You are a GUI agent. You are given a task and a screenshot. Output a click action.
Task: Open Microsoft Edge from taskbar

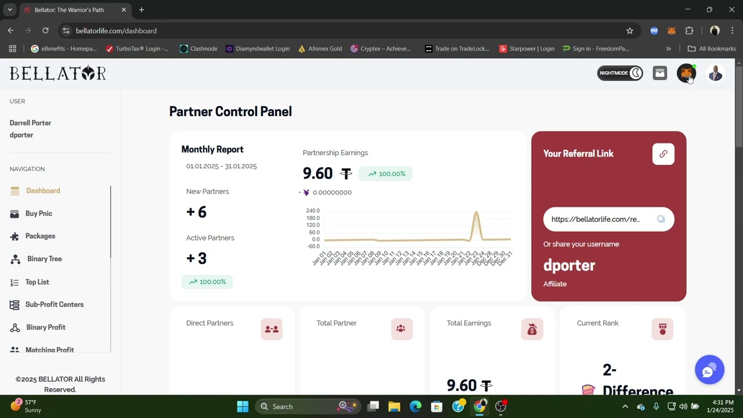pos(416,406)
